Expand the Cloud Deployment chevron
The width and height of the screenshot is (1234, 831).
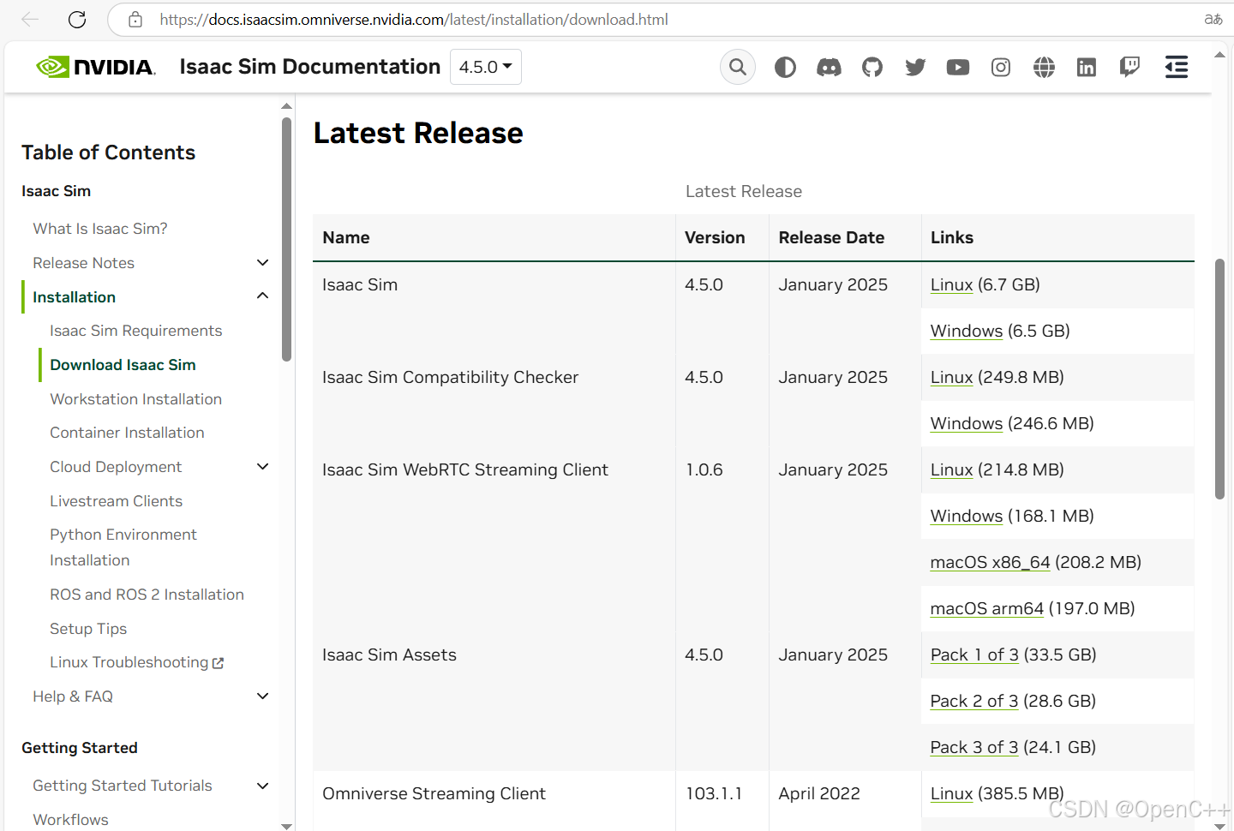click(x=263, y=467)
